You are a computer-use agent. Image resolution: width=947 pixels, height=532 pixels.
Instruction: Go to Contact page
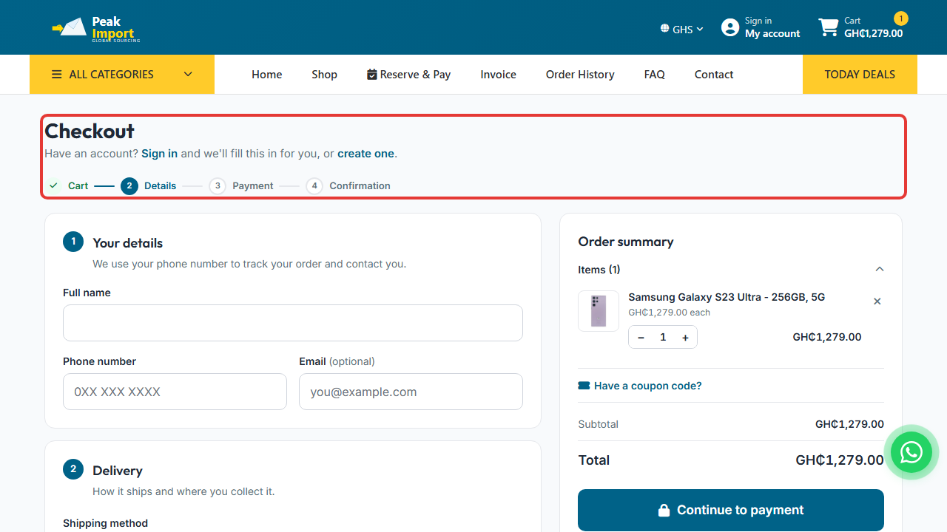(x=714, y=75)
